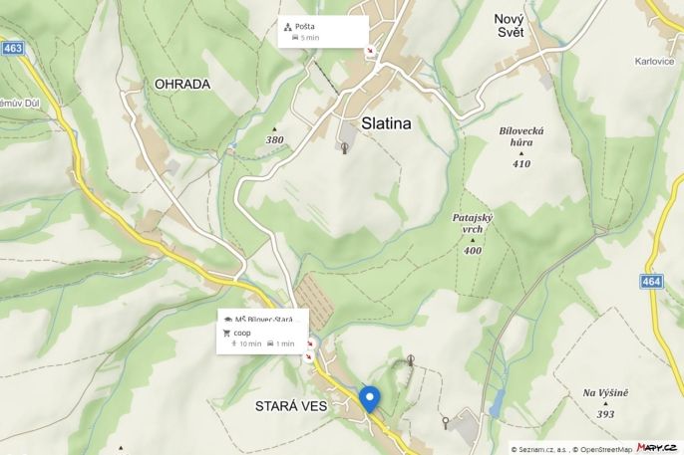Click the Patajský vrch 400 peak label
Screen dimensions: 684x455
(473, 234)
